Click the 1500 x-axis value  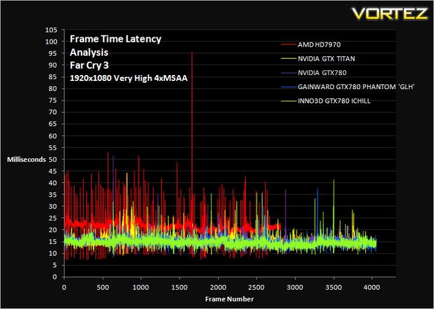179,287
